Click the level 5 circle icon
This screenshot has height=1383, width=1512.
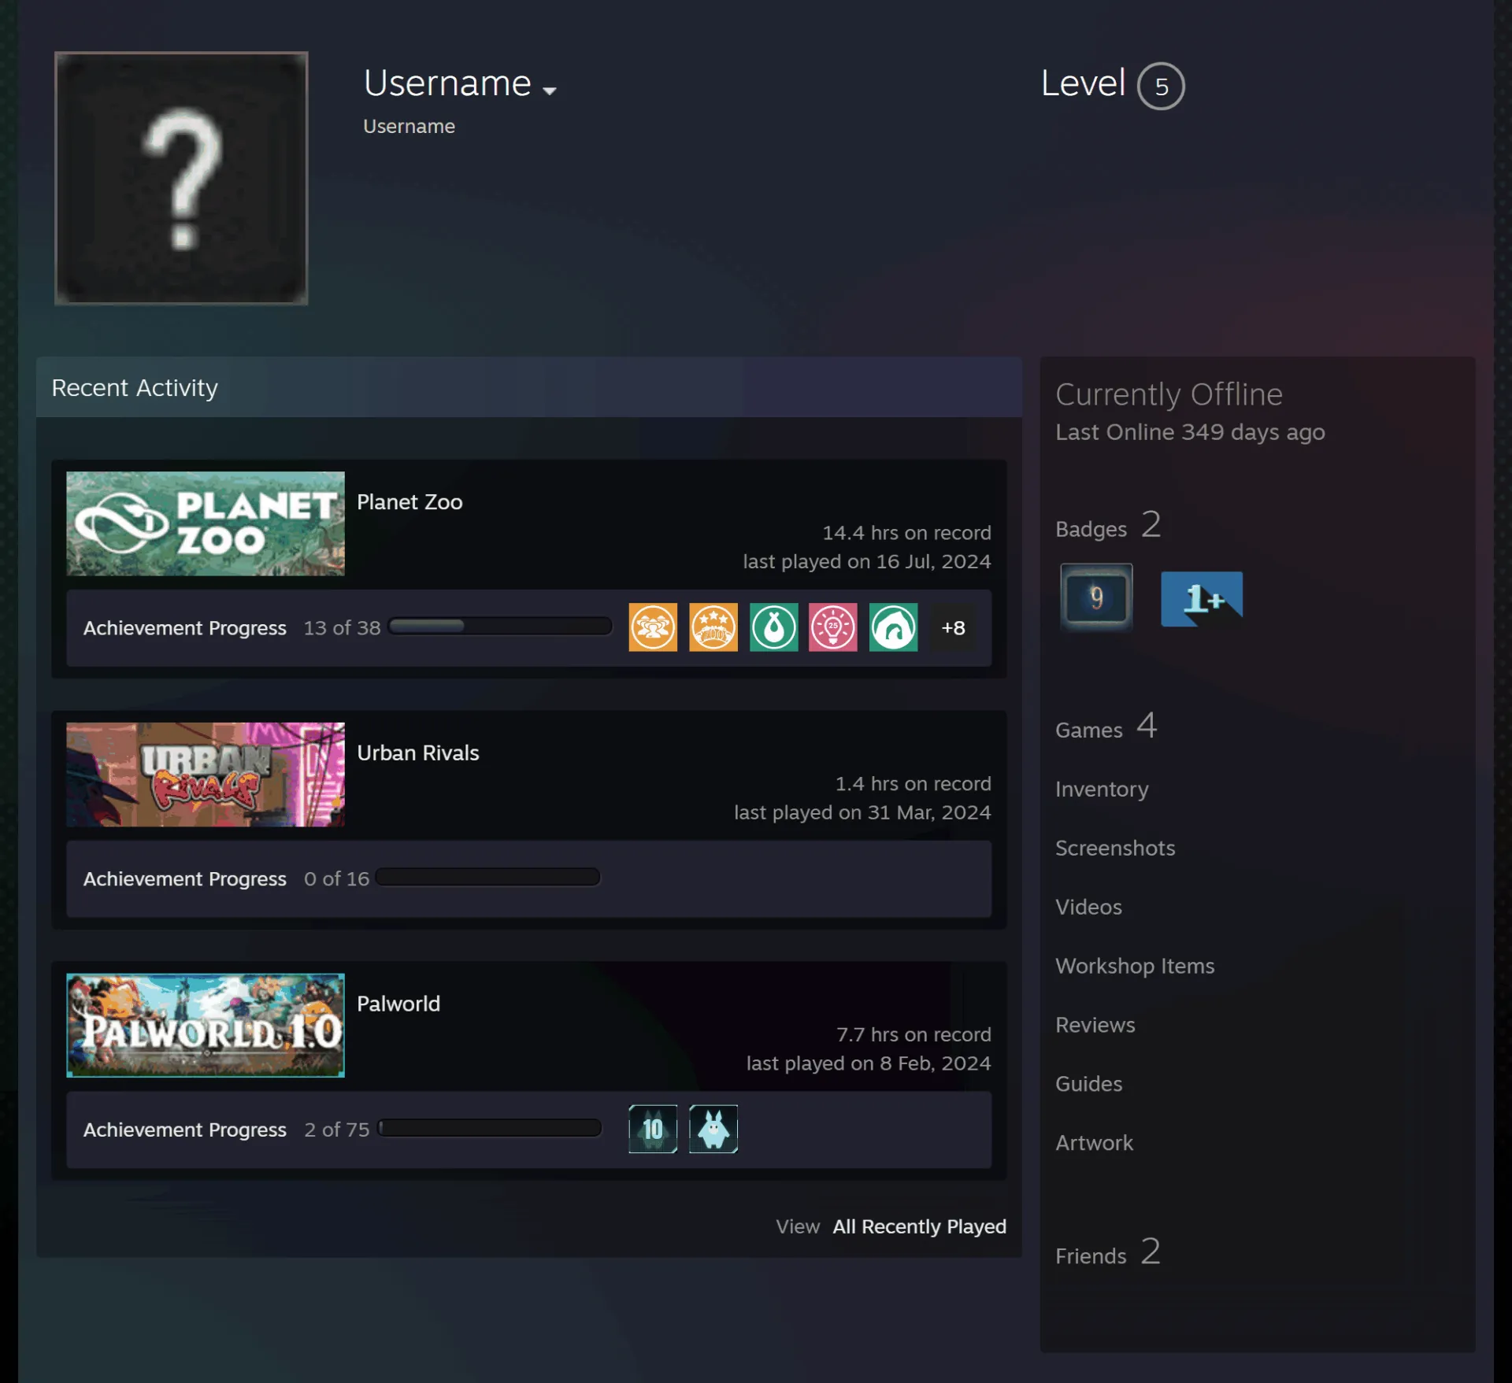(1161, 86)
